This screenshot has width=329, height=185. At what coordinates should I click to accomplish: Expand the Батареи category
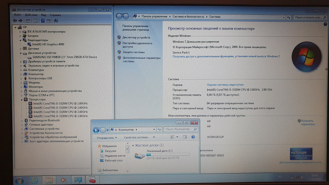[x=20, y=36]
